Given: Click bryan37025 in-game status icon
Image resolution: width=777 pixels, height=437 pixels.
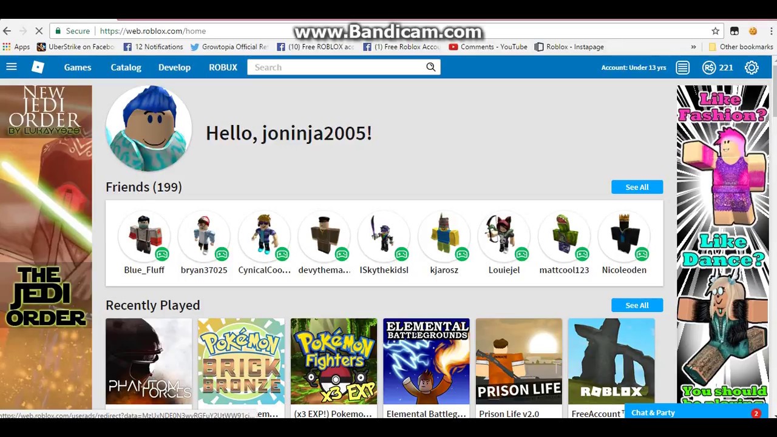Looking at the screenshot, I should pyautogui.click(x=222, y=254).
